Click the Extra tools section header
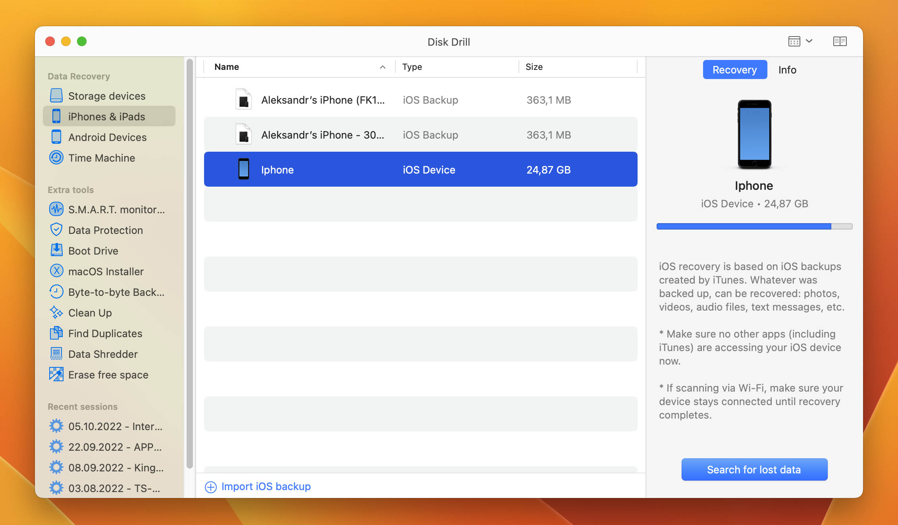This screenshot has width=898, height=525. tap(71, 190)
